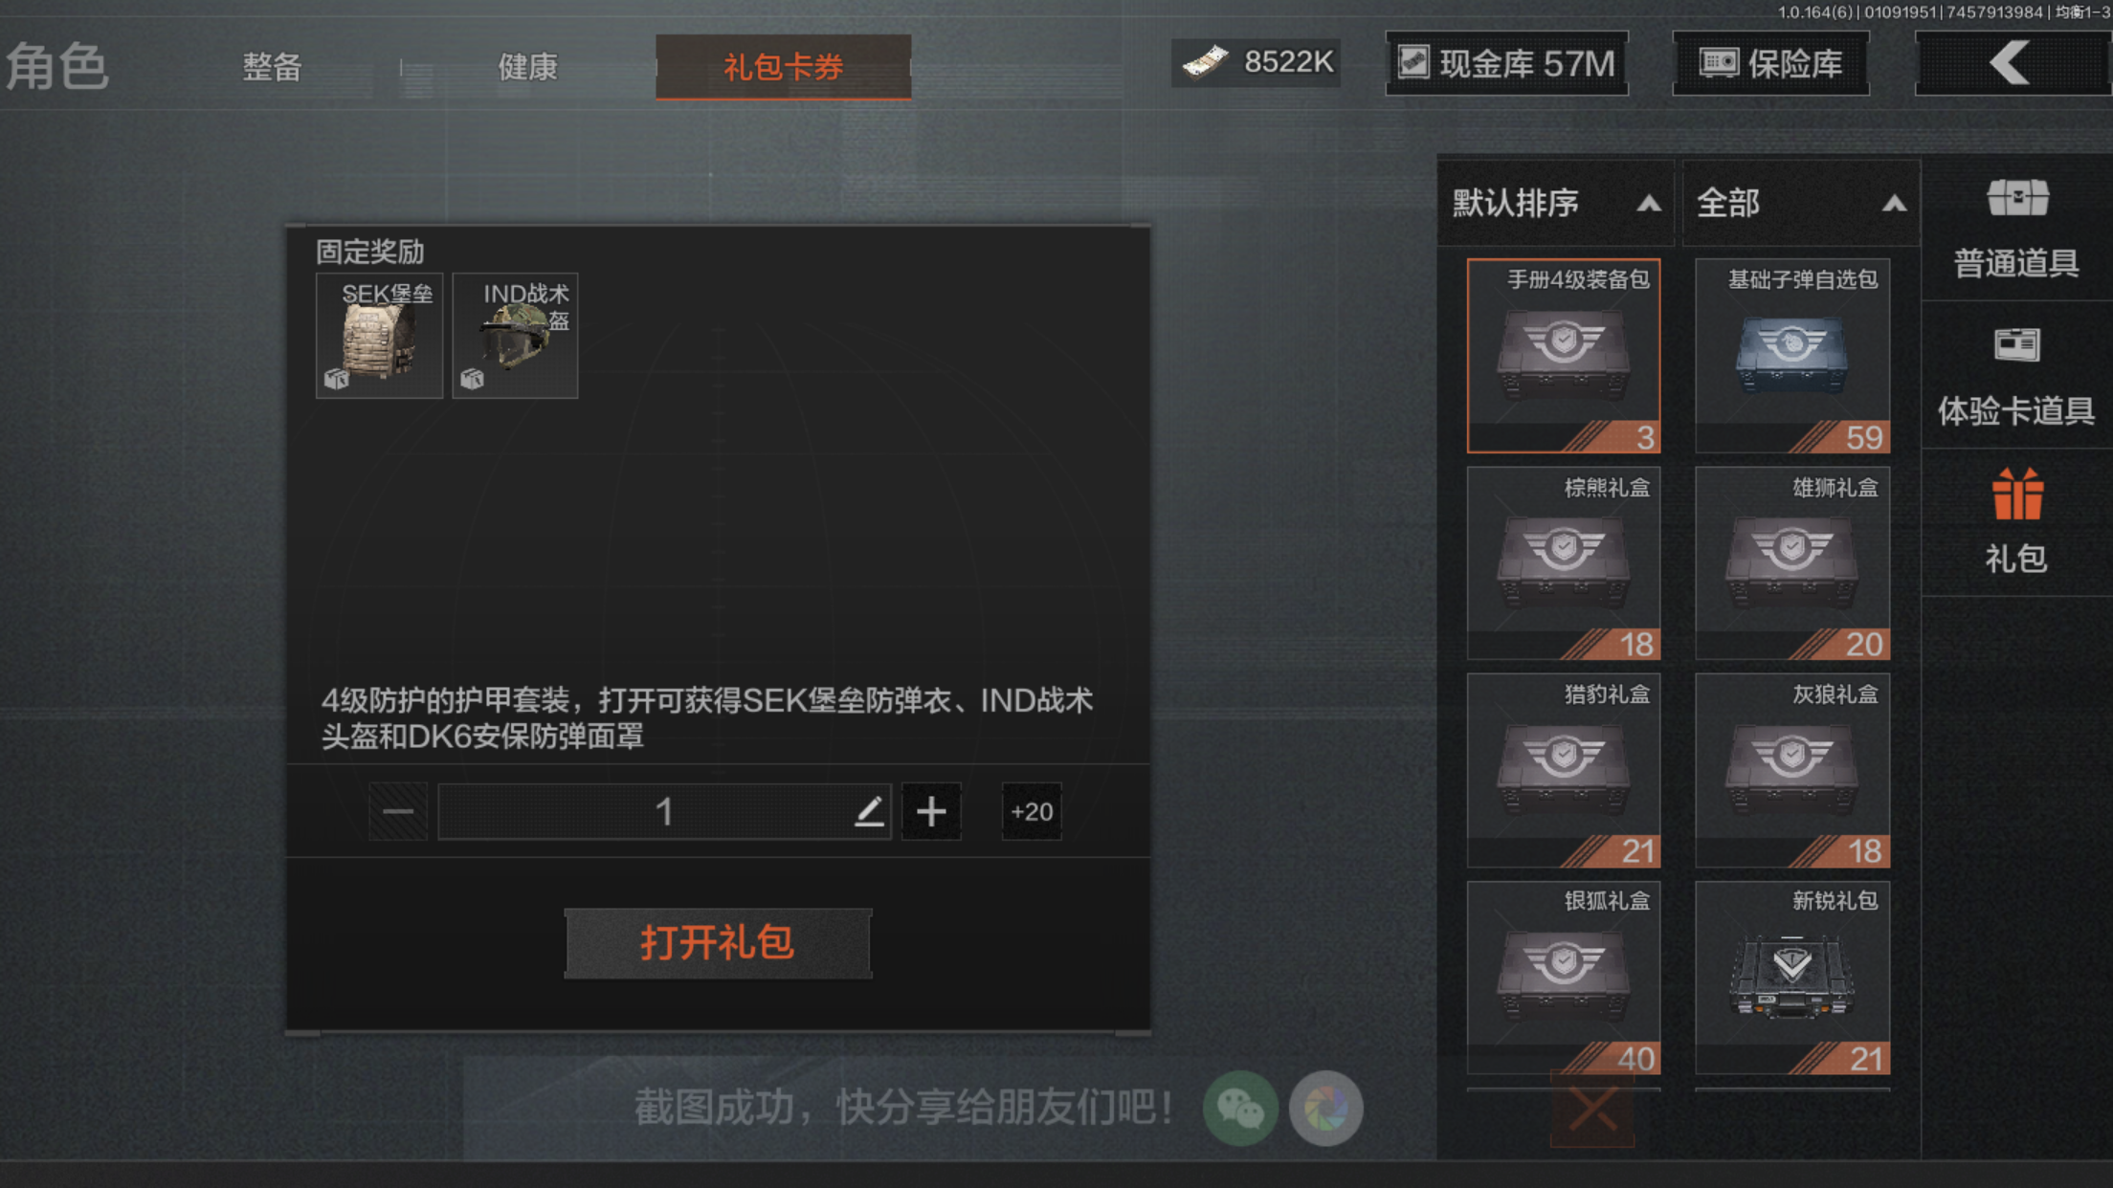Select the 基础子弹自选包 gift box
Screen dimensions: 2113x1188
pos(1791,356)
